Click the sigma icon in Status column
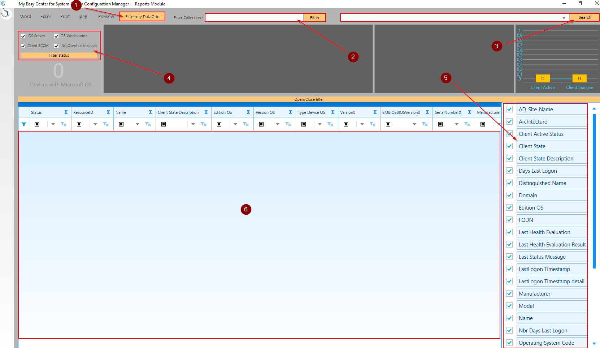 point(66,112)
